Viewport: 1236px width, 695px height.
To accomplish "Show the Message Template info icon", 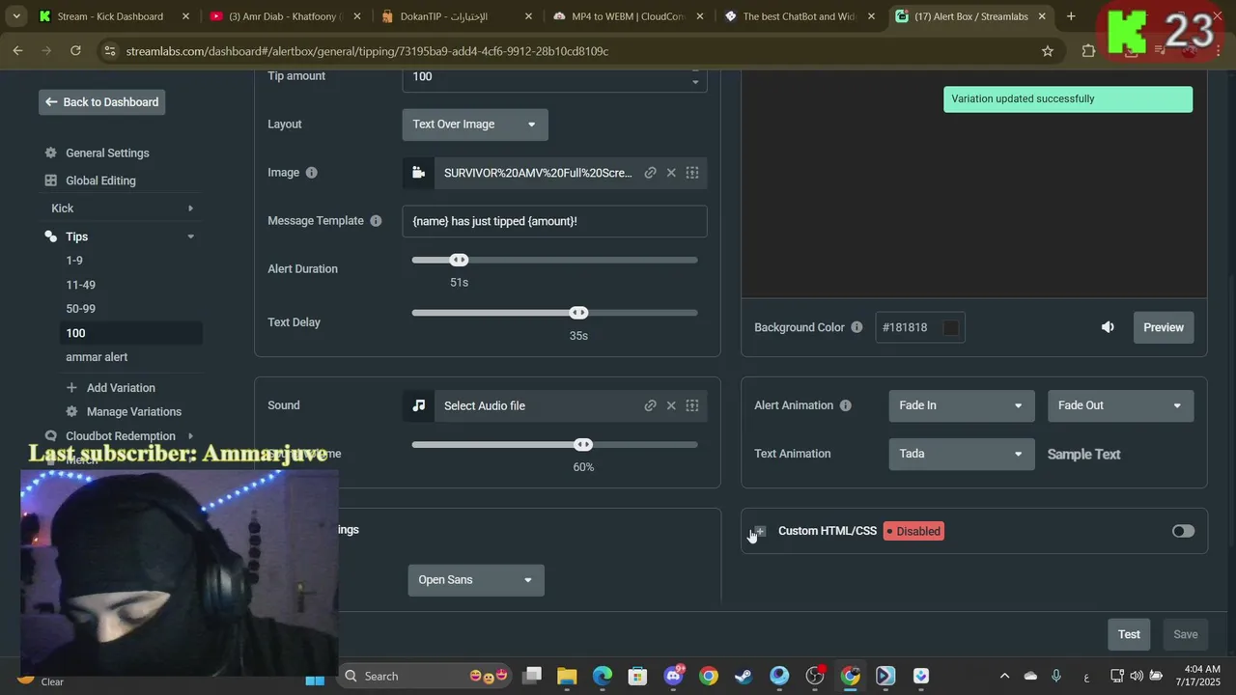I will pos(376,221).
